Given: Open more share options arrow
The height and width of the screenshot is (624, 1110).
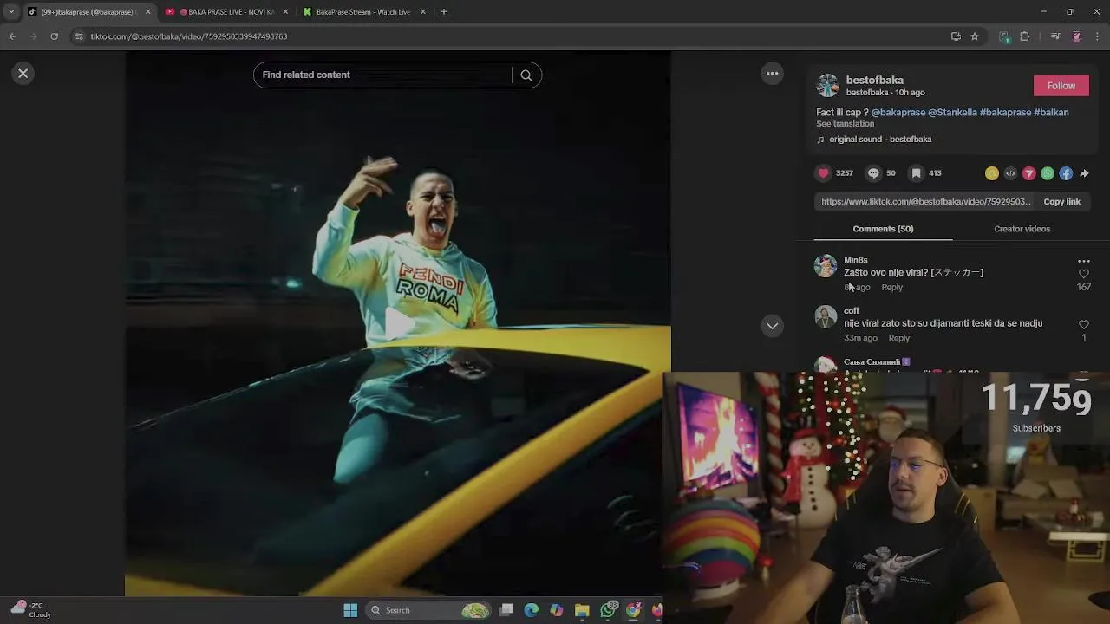Looking at the screenshot, I should tap(1084, 173).
